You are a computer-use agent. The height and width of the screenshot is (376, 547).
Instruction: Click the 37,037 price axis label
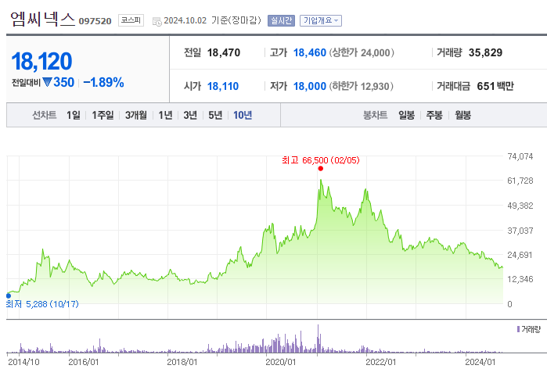520,231
